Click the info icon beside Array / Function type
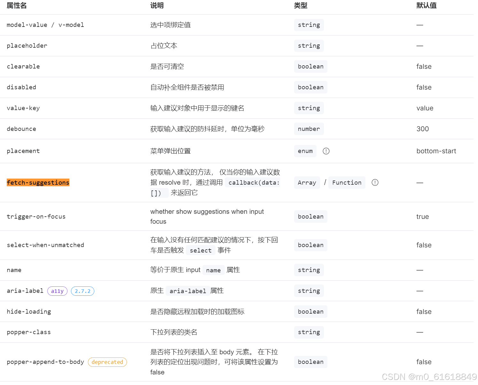The height and width of the screenshot is (385, 478). [375, 182]
